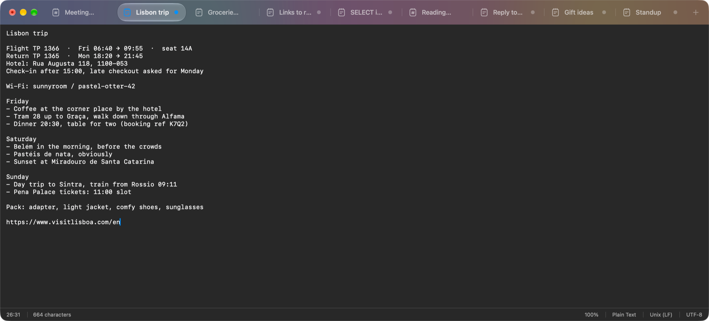Change Unix (LF) line ending setting
The width and height of the screenshot is (709, 321).
(x=661, y=315)
